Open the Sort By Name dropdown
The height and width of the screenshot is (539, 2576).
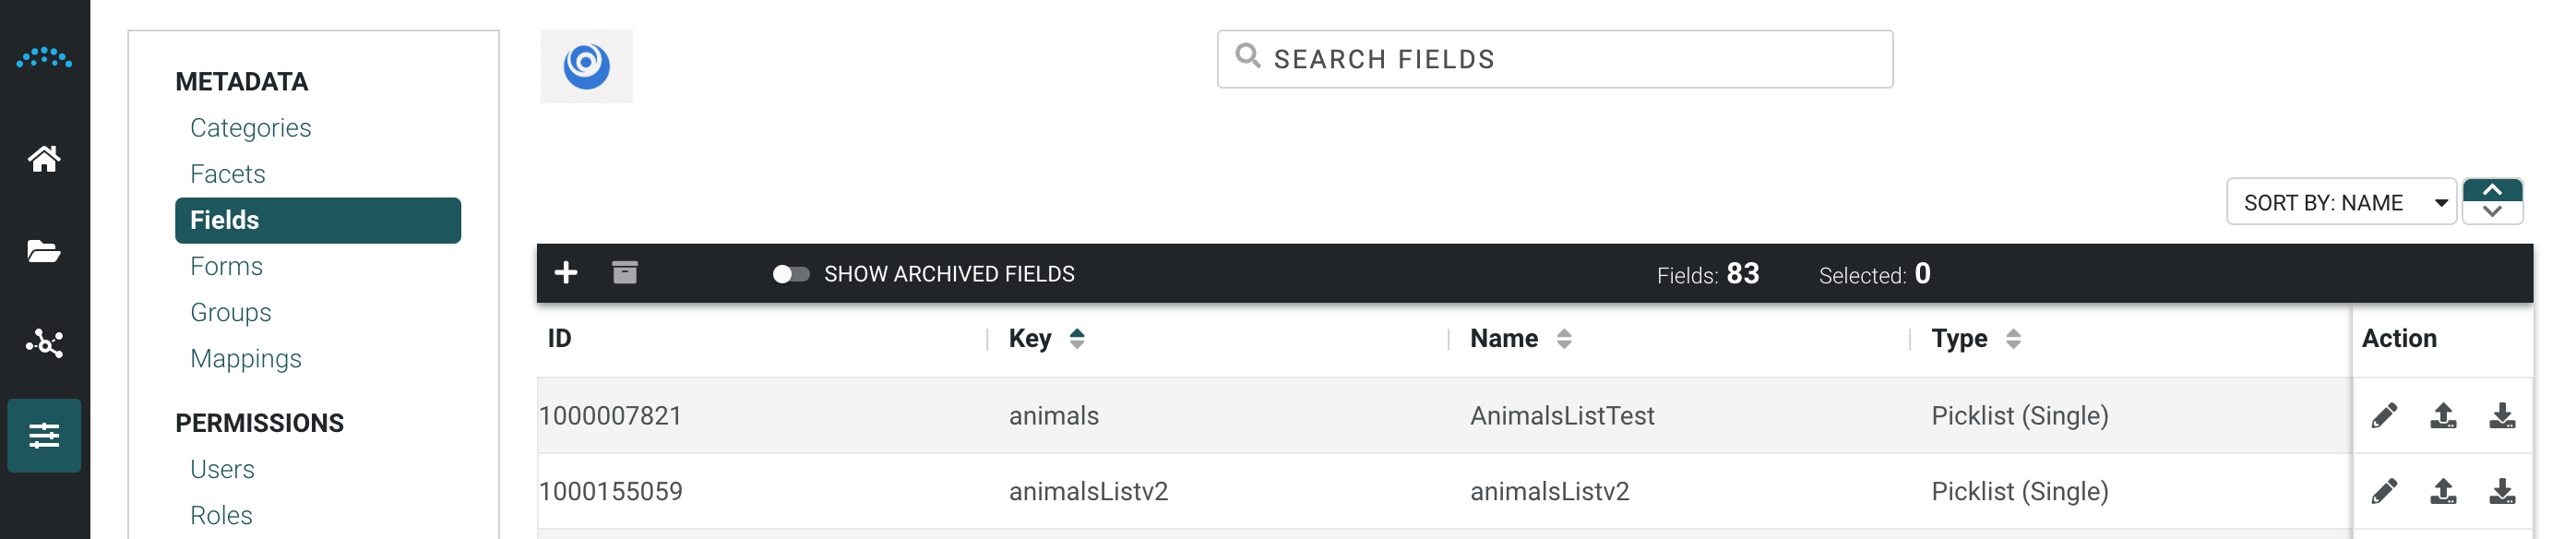(x=2341, y=203)
